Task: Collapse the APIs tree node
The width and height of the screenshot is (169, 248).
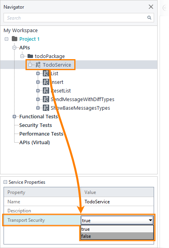Action: (x=14, y=47)
